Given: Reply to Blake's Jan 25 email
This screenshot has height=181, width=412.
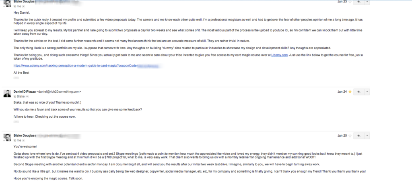Looking at the screenshot, I should pos(358,135).
